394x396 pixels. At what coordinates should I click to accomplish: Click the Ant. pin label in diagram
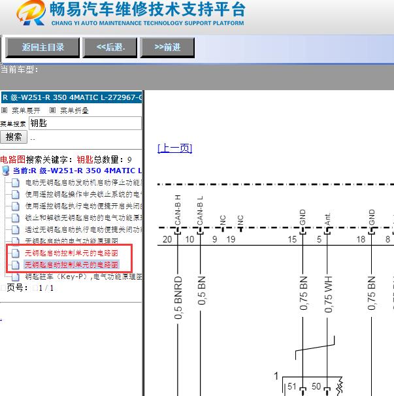click(x=327, y=220)
